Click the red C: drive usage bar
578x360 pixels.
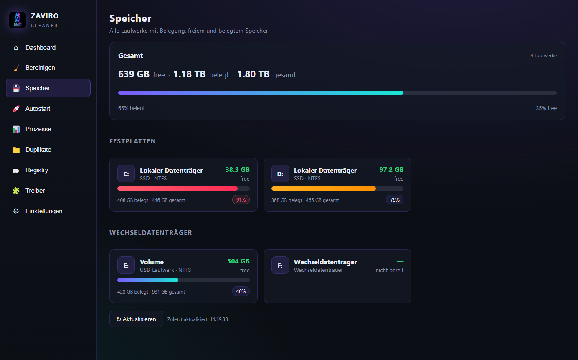click(183, 189)
